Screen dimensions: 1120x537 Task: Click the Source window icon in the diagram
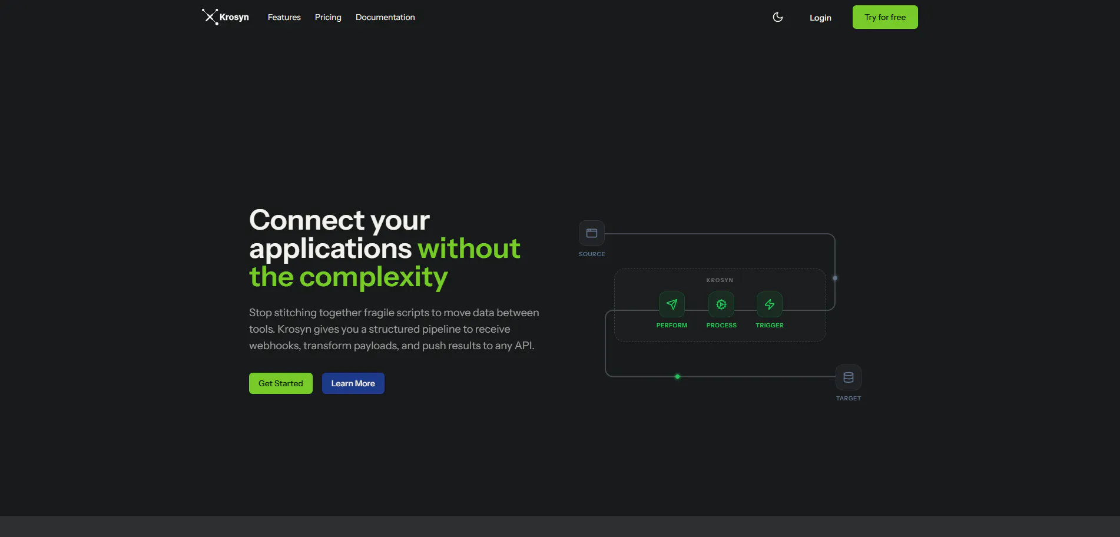pyautogui.click(x=592, y=233)
